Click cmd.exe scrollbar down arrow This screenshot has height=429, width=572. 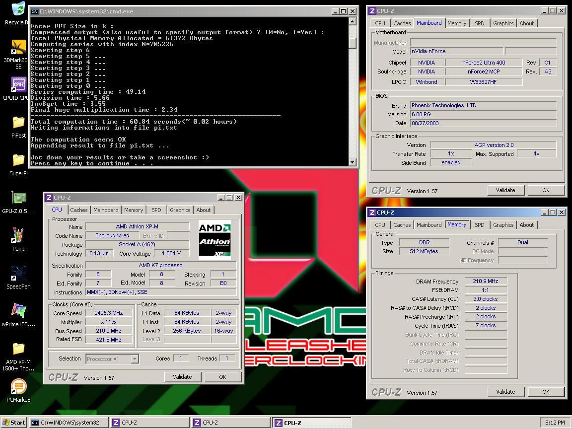(353, 162)
